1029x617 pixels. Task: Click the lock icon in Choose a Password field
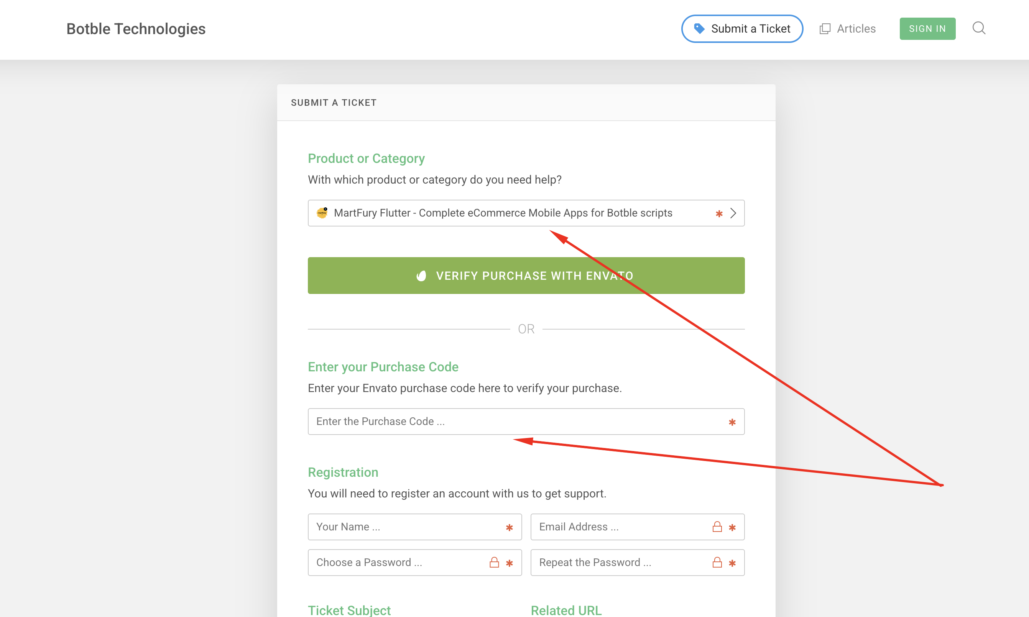point(494,563)
